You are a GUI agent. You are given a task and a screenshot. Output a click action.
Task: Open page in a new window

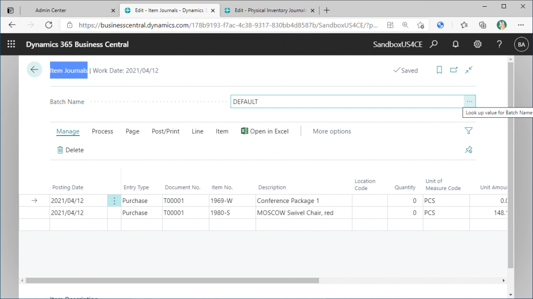pos(454,70)
